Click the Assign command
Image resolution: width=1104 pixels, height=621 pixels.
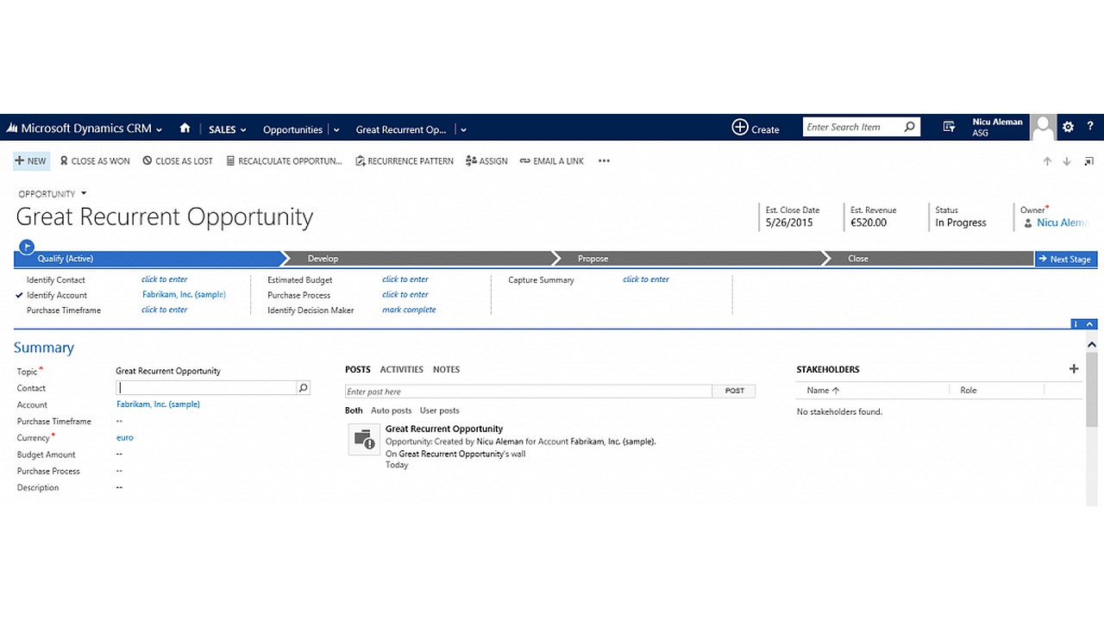(486, 160)
